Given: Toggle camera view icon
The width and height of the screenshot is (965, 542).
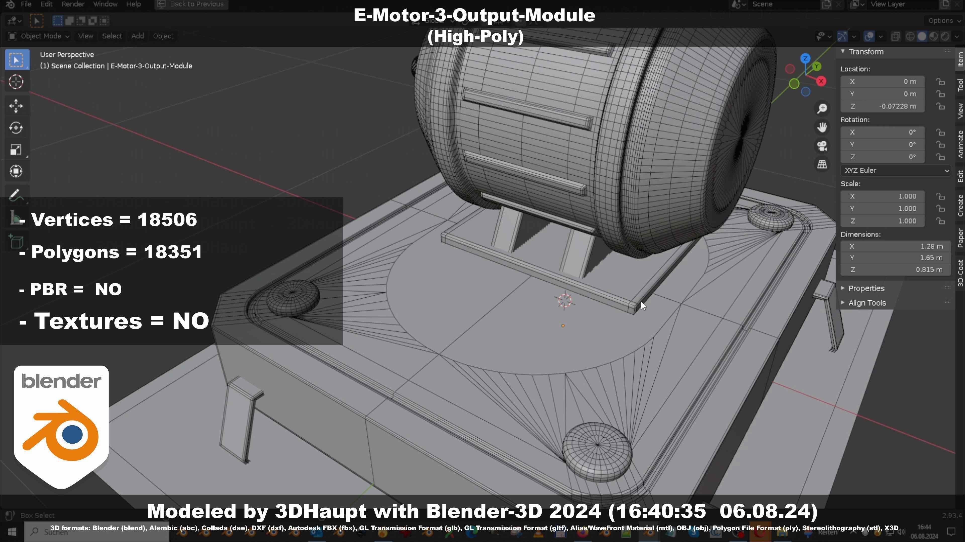Looking at the screenshot, I should (822, 146).
